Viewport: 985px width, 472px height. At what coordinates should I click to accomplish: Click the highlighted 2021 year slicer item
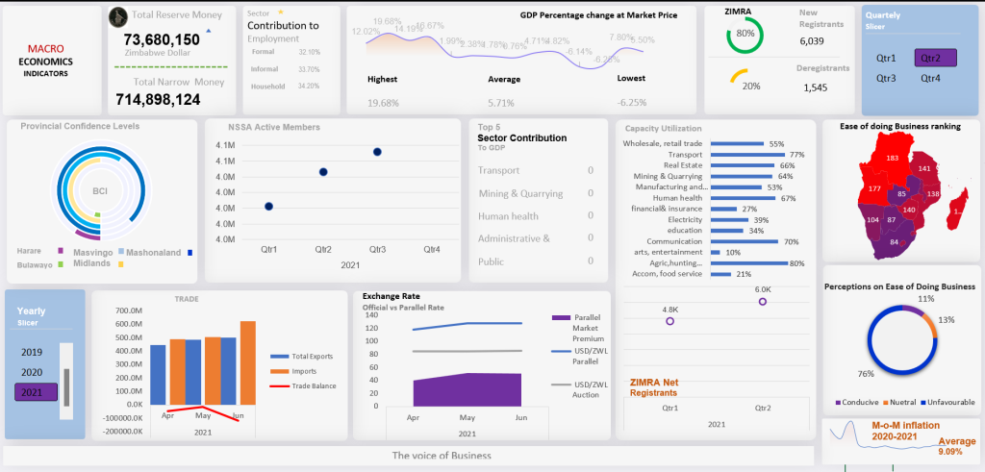point(37,392)
